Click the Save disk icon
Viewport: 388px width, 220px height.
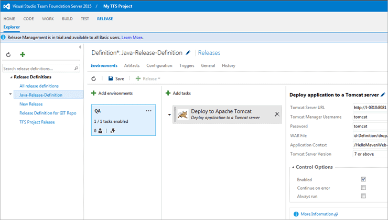[111, 78]
